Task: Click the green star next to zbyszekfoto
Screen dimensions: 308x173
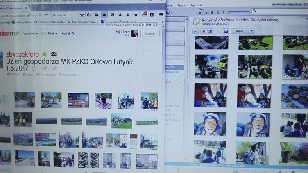Action: tap(44, 54)
